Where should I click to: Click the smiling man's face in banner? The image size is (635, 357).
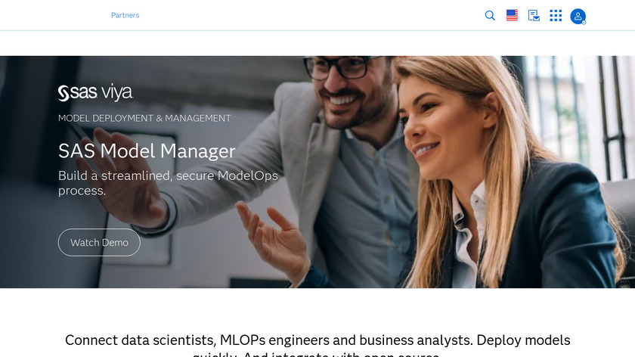coord(348,92)
